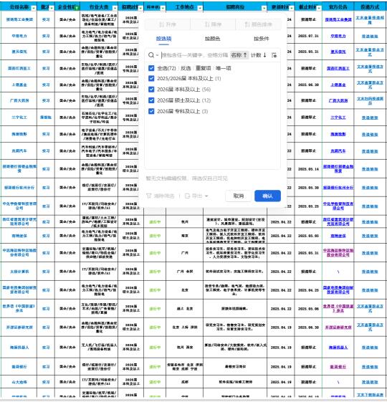Click the 取消 cancel button

point(238,196)
